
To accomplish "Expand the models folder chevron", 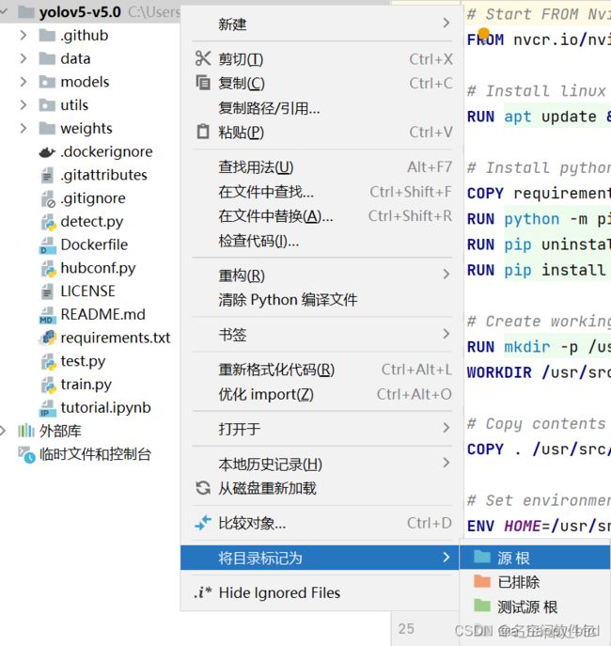I will point(23,82).
